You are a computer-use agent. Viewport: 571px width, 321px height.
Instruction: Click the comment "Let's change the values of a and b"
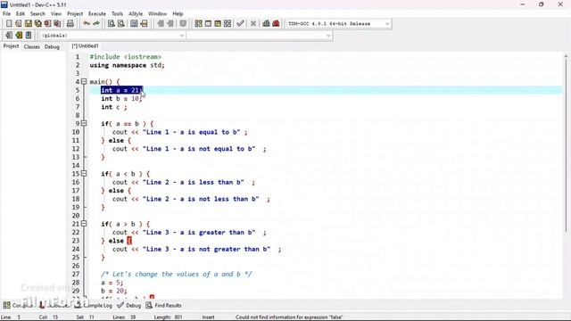click(x=177, y=274)
